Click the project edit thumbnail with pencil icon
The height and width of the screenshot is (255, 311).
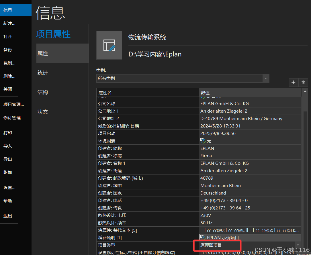(109, 45)
